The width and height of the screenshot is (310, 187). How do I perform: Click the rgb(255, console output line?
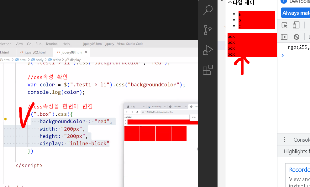pos(299,47)
